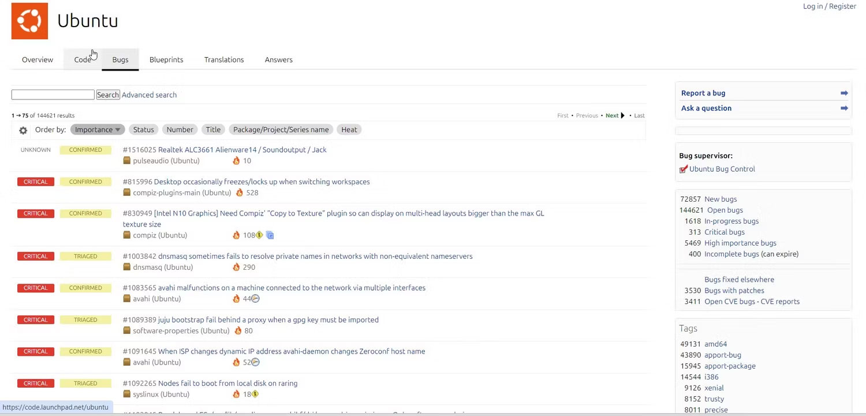The height and width of the screenshot is (416, 866).
Task: Click the package icon beside software-properties (Ubuntu)
Action: (x=127, y=330)
